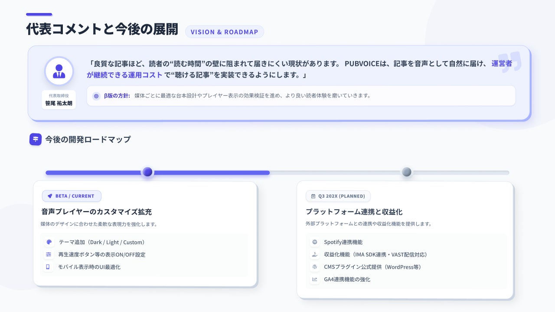Click the palette icon beside テーマ追加
This screenshot has height=312, width=555.
(48, 242)
